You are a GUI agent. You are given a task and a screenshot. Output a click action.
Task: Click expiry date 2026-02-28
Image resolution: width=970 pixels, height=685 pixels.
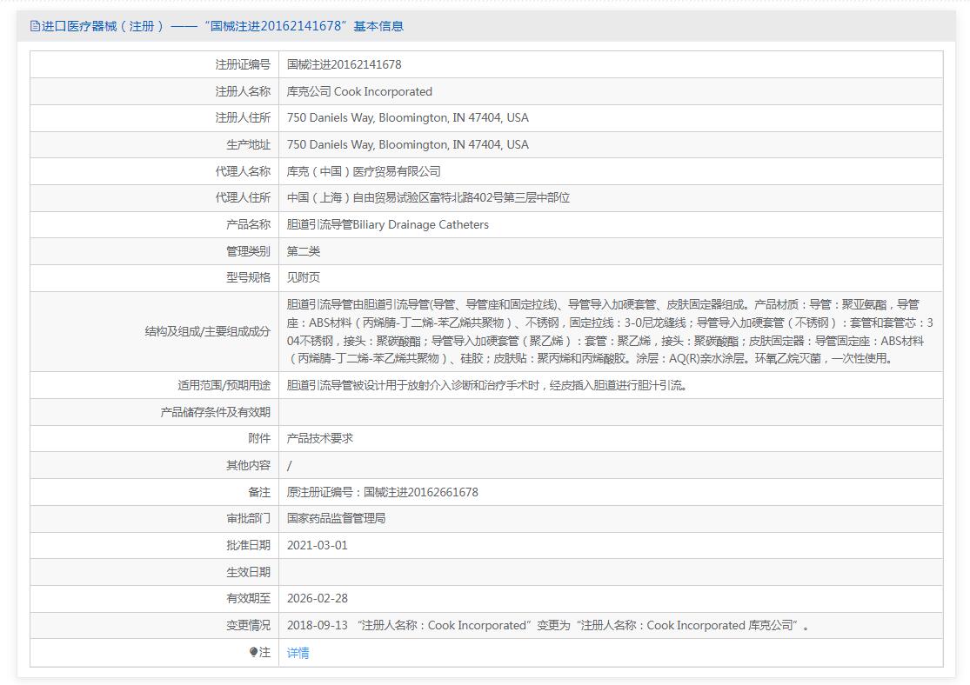click(318, 598)
